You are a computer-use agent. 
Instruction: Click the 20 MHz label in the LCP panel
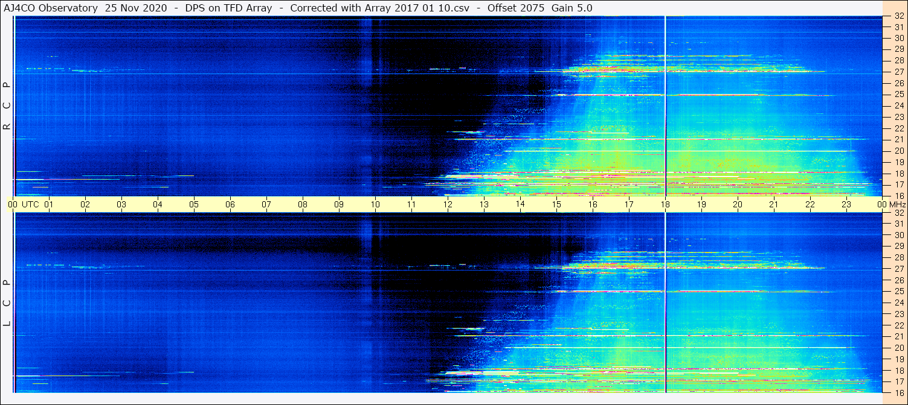898,348
